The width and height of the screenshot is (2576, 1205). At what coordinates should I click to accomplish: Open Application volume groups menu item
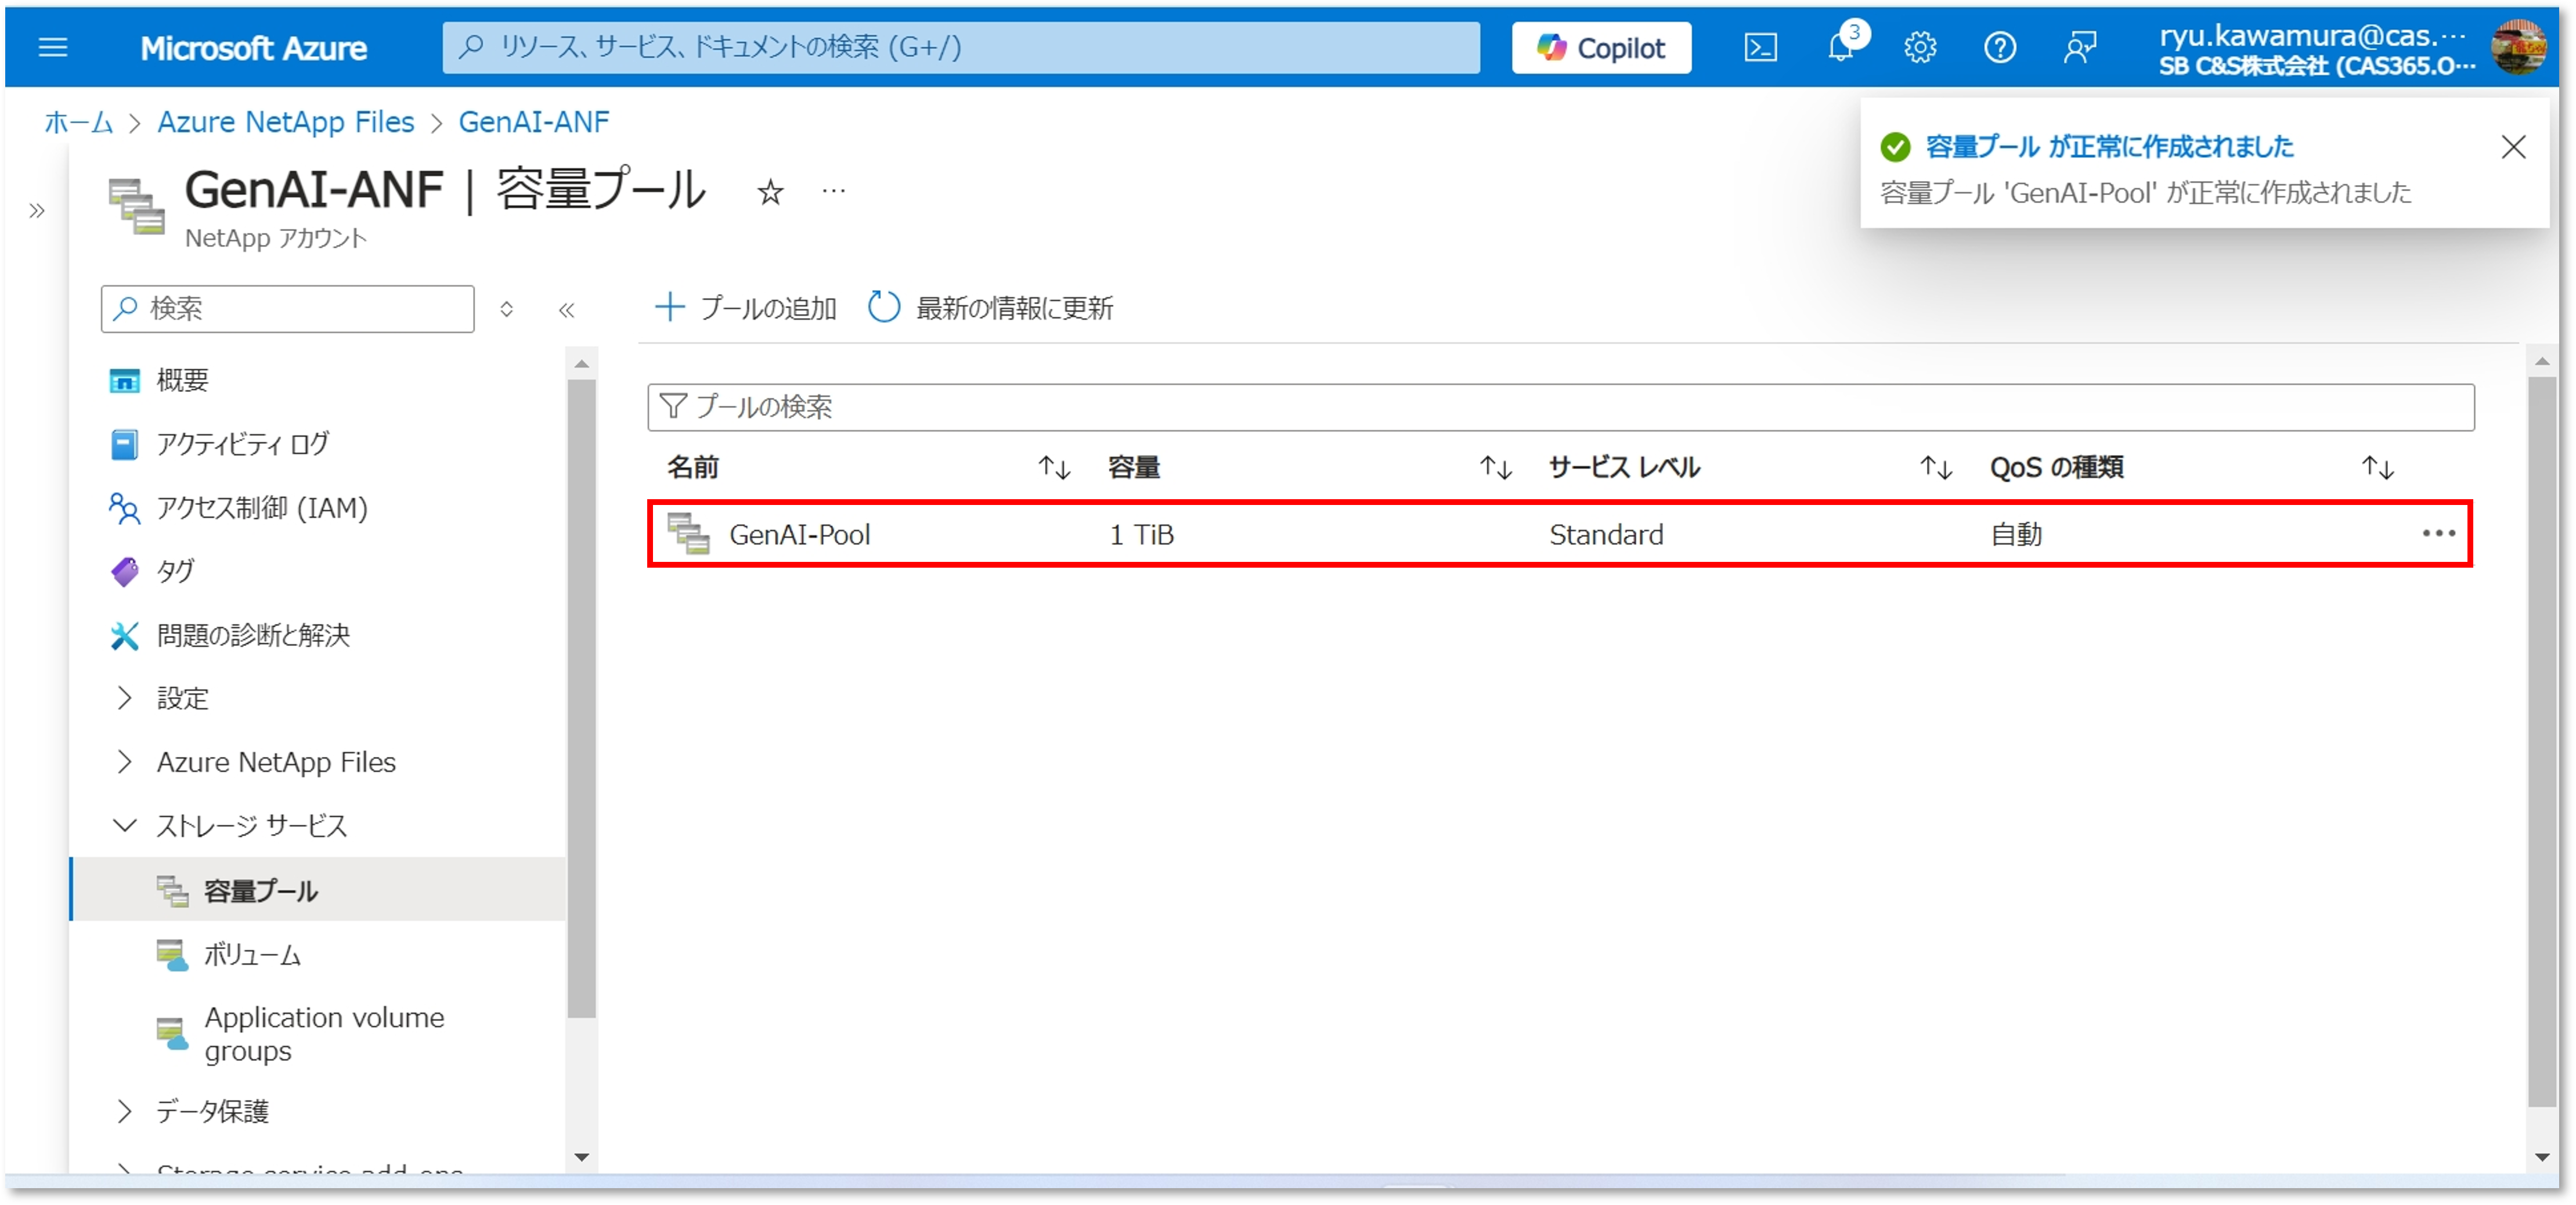324,1034
